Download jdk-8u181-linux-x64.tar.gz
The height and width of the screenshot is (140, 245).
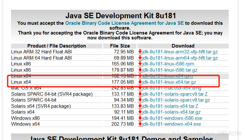[x=169, y=82]
